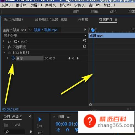Toggle the effect timeline view arrow
The height and width of the screenshot is (135, 135).
pos(85,30)
